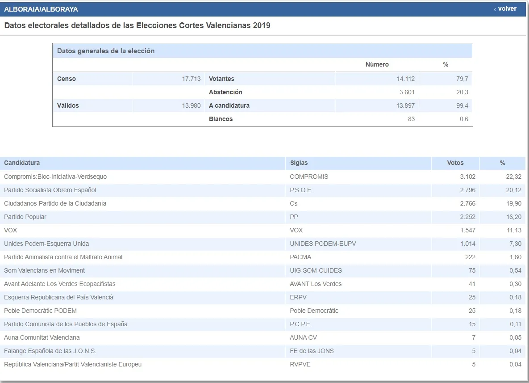
Task: Select Partido Socialista Obrero Español row
Action: [263, 190]
